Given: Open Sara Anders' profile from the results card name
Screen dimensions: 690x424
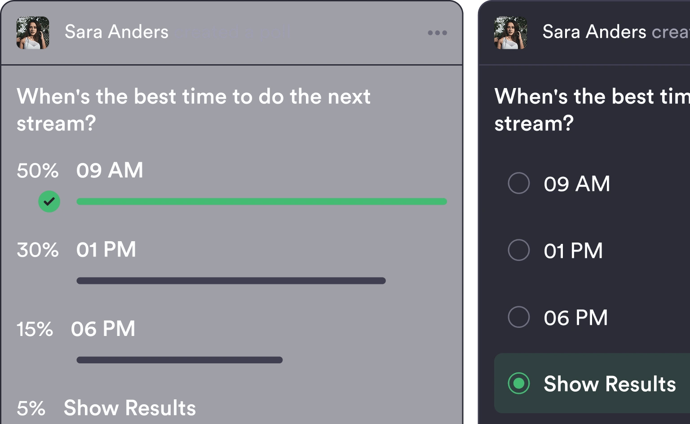Looking at the screenshot, I should click(117, 32).
